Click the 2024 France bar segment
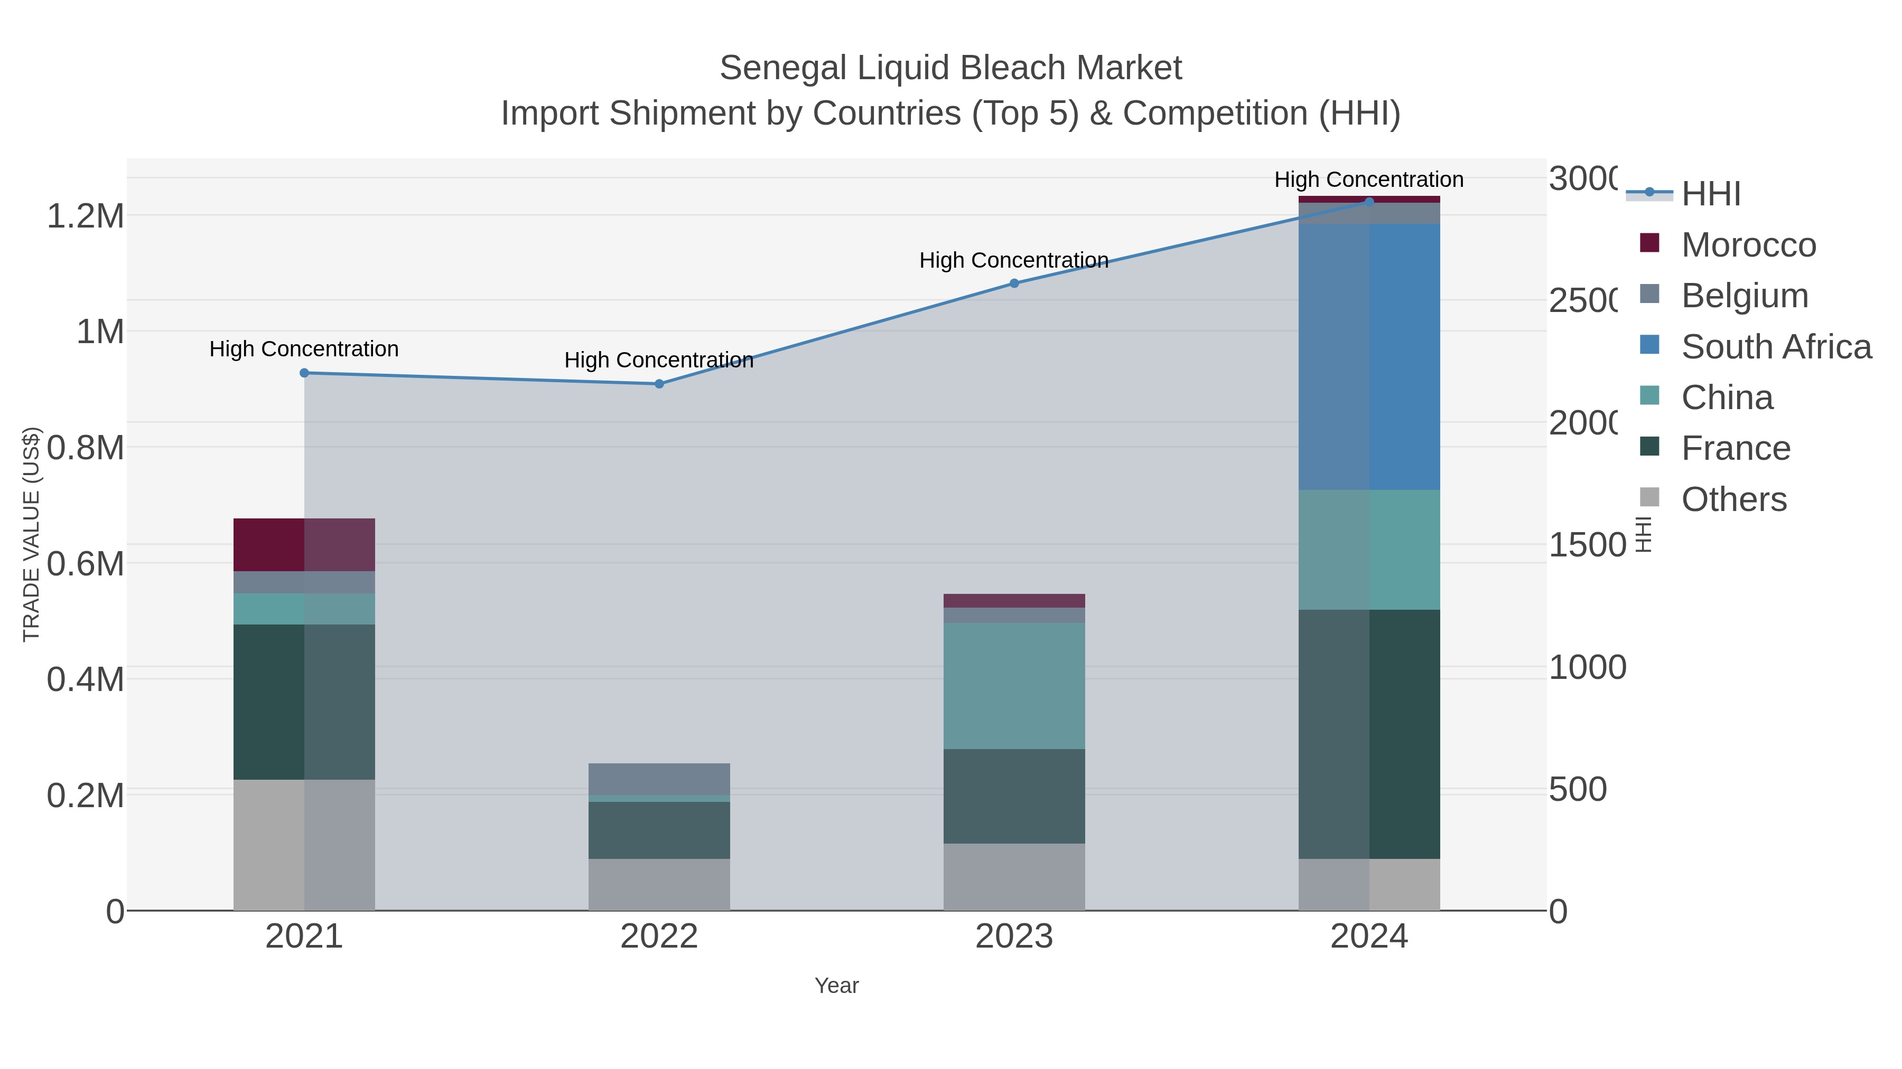Image resolution: width=1902 pixels, height=1069 pixels. [1369, 735]
